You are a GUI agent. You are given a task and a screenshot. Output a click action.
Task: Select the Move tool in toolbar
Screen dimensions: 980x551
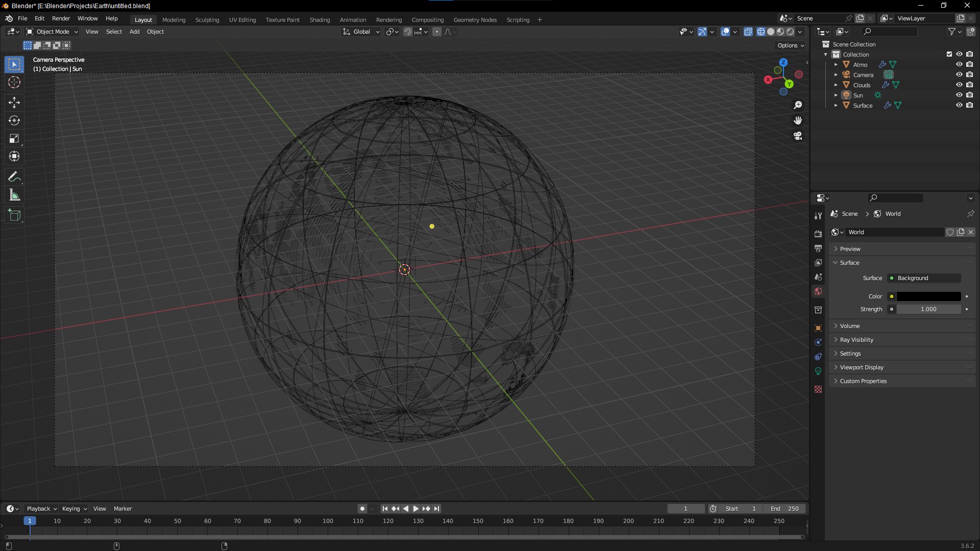pyautogui.click(x=14, y=103)
